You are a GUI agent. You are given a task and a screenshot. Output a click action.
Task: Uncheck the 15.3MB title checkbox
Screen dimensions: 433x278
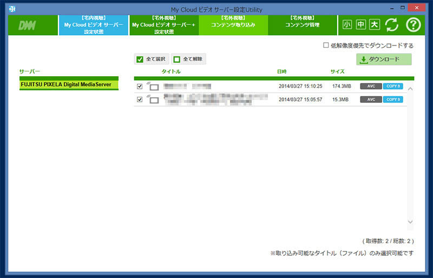(x=140, y=100)
